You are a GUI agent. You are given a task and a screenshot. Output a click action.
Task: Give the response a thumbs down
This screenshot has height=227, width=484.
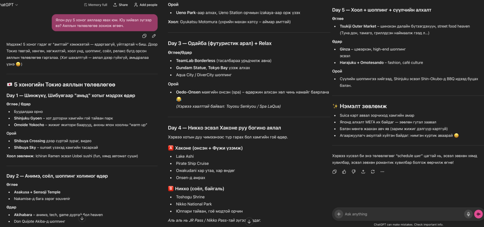click(354, 172)
